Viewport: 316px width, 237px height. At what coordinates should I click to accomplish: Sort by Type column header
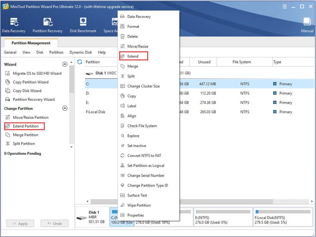click(x=293, y=62)
